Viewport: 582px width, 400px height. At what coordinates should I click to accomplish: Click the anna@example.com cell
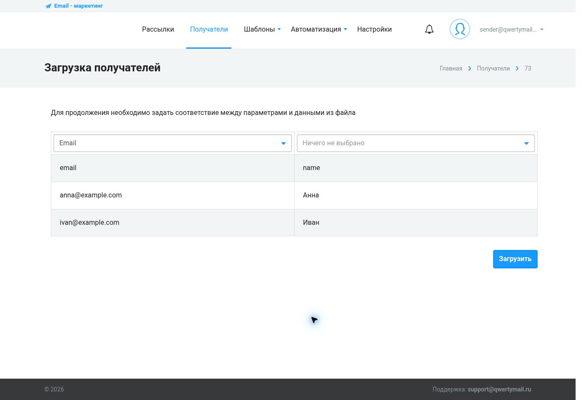click(173, 195)
